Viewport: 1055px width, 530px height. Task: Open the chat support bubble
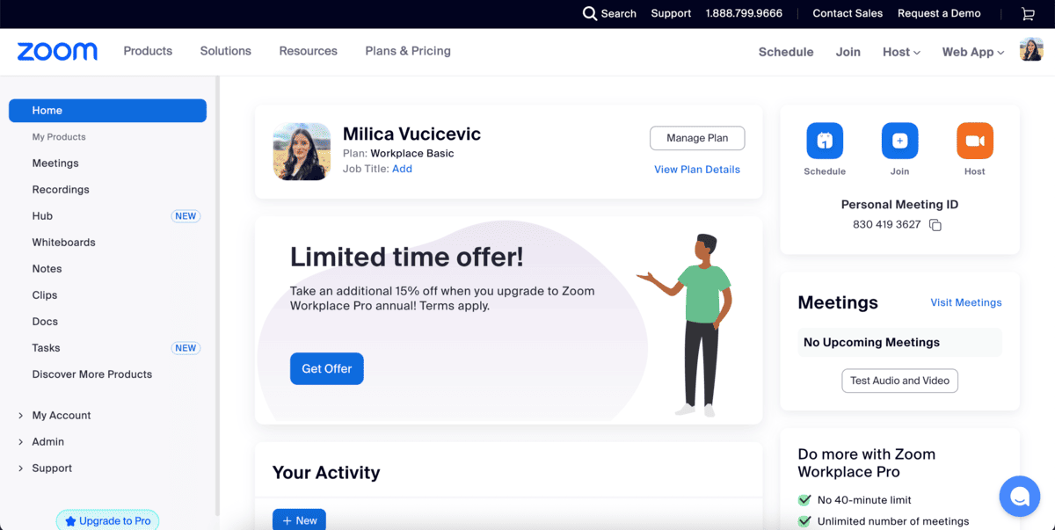(x=1020, y=497)
